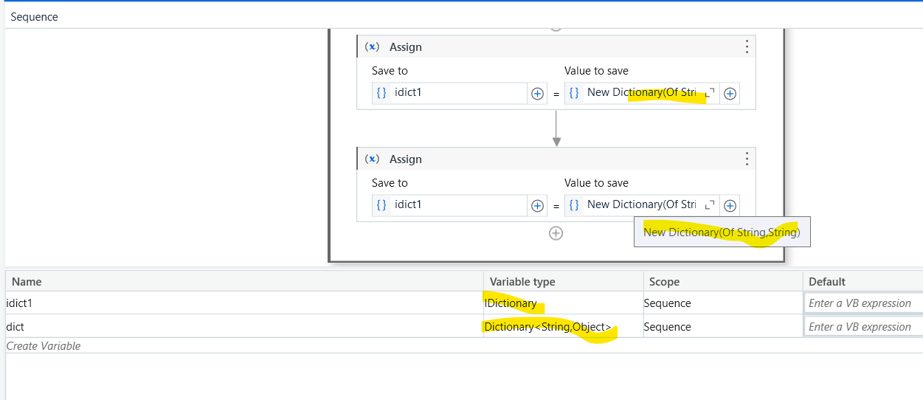Click the first Assign activity icon
This screenshot has height=400, width=923.
pos(373,47)
